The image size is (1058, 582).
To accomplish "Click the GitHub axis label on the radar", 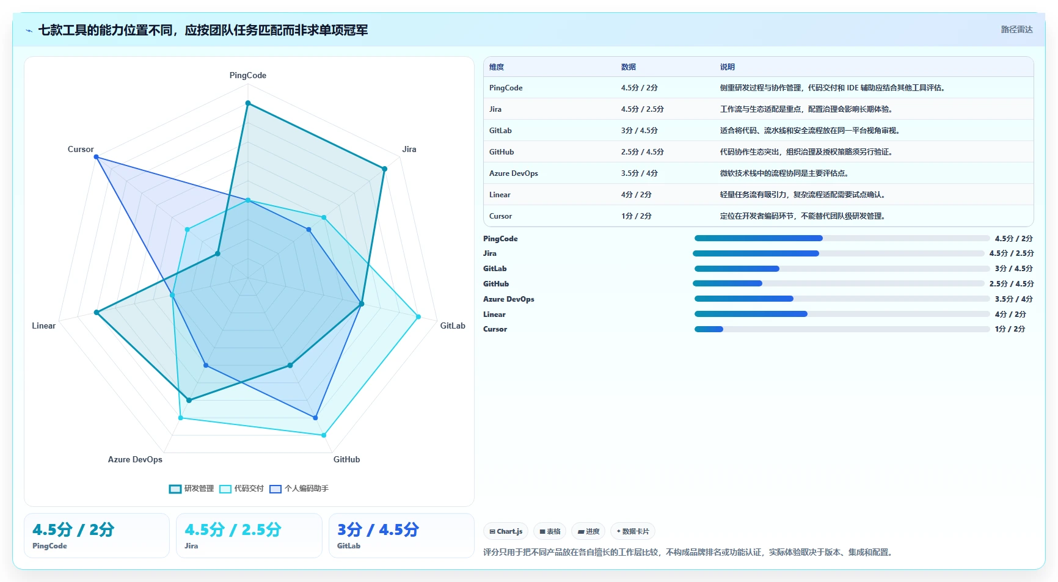I will click(x=346, y=459).
